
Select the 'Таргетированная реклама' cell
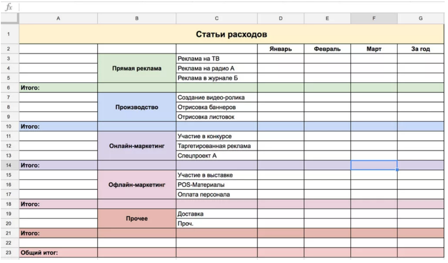pyautogui.click(x=217, y=146)
